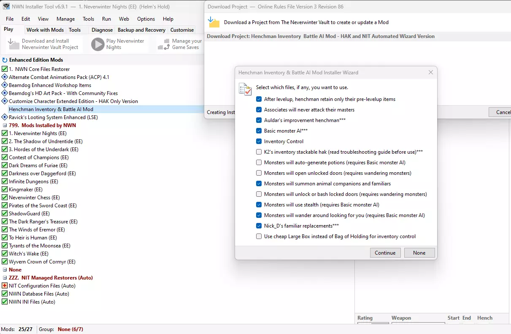The image size is (511, 334).
Task: Enable Monsters will open unlocked doors
Action: click(x=259, y=173)
